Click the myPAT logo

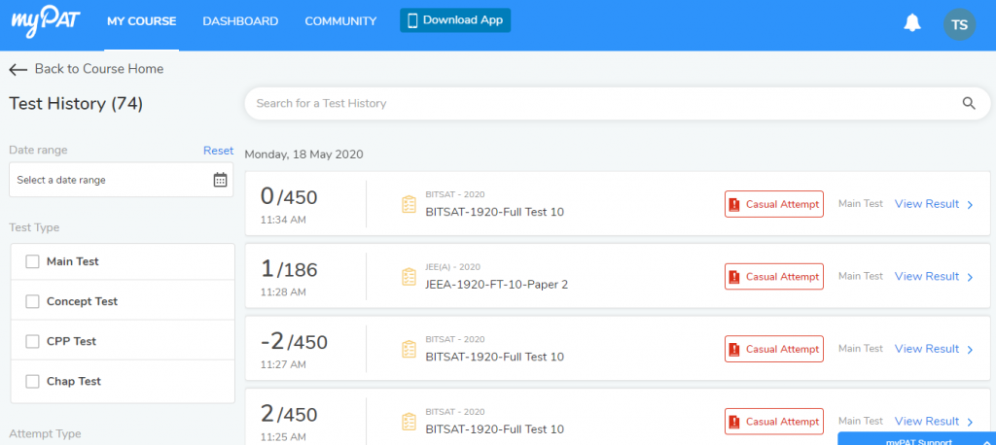coord(45,22)
